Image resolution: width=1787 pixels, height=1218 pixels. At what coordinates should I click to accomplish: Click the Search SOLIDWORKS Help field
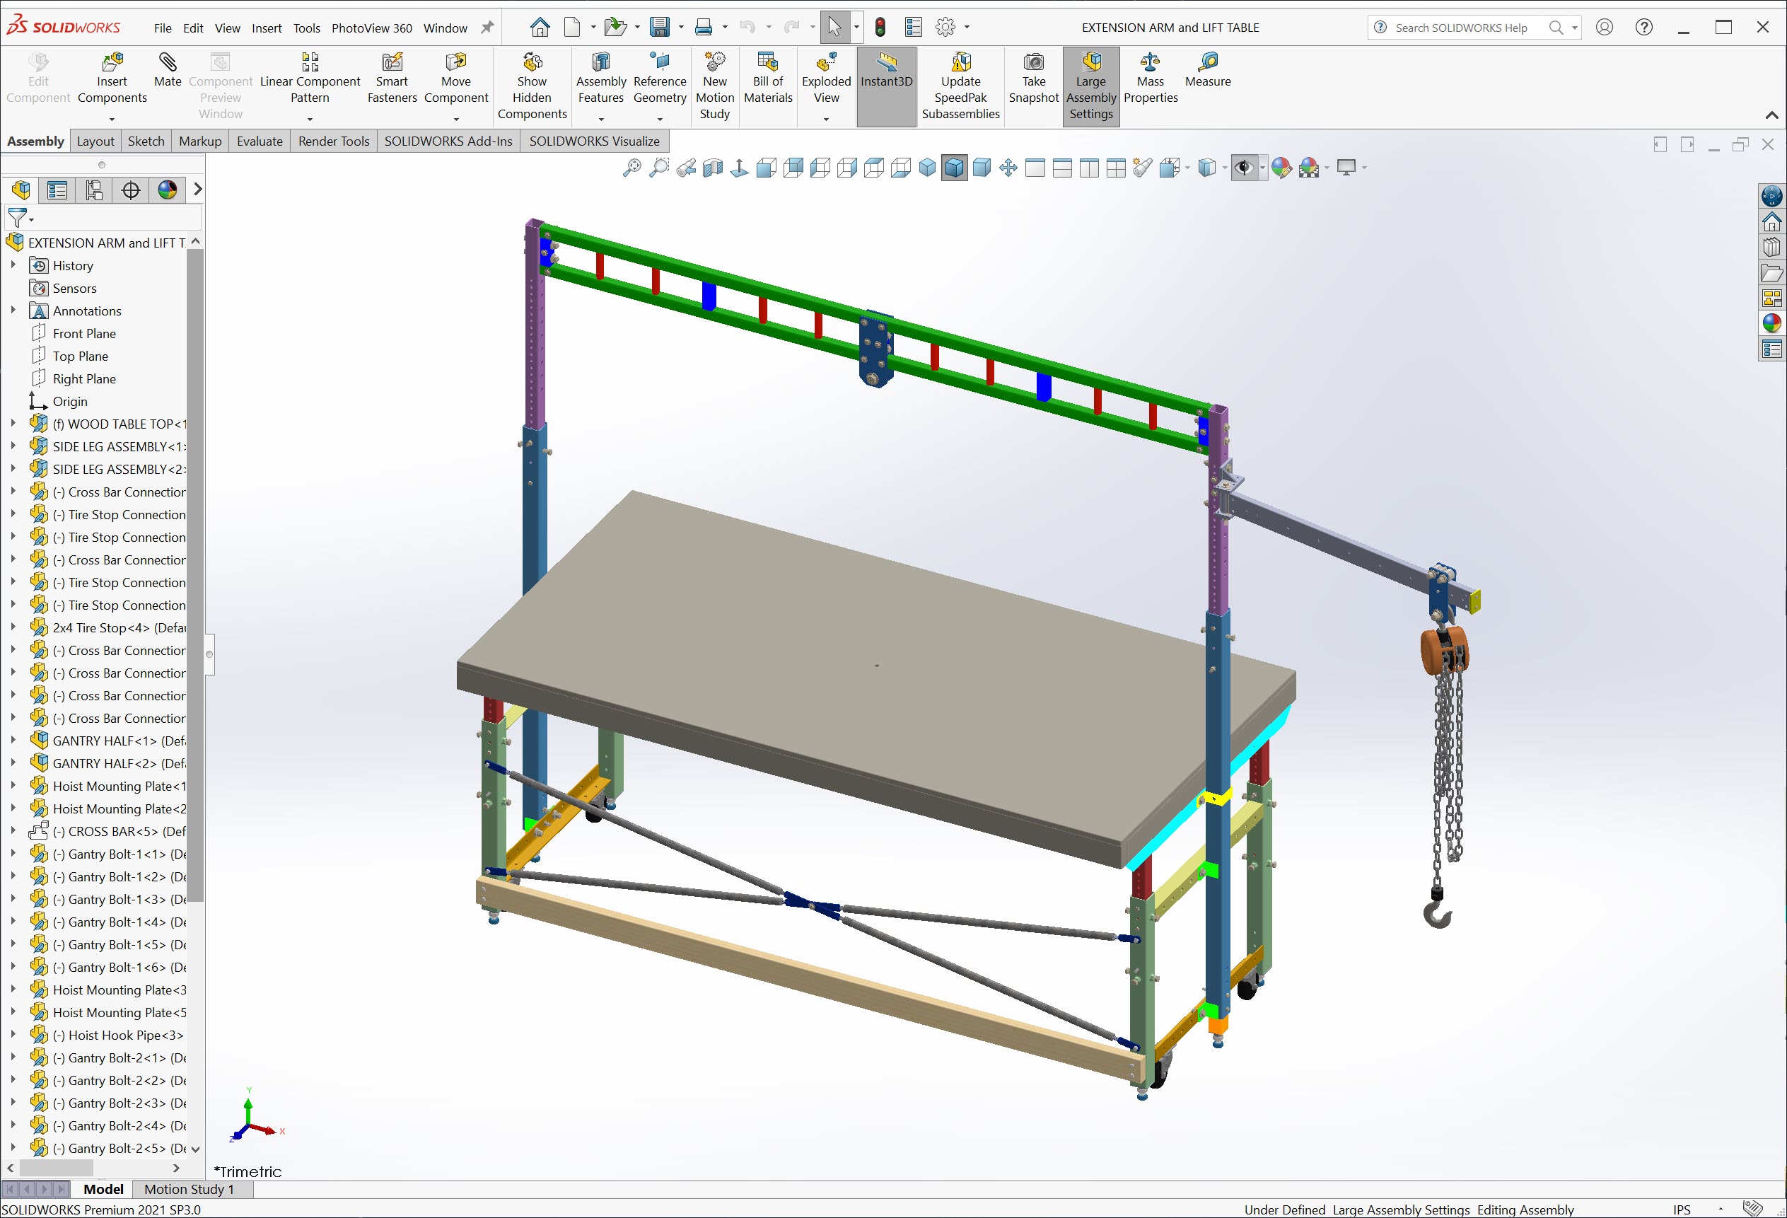point(1460,28)
